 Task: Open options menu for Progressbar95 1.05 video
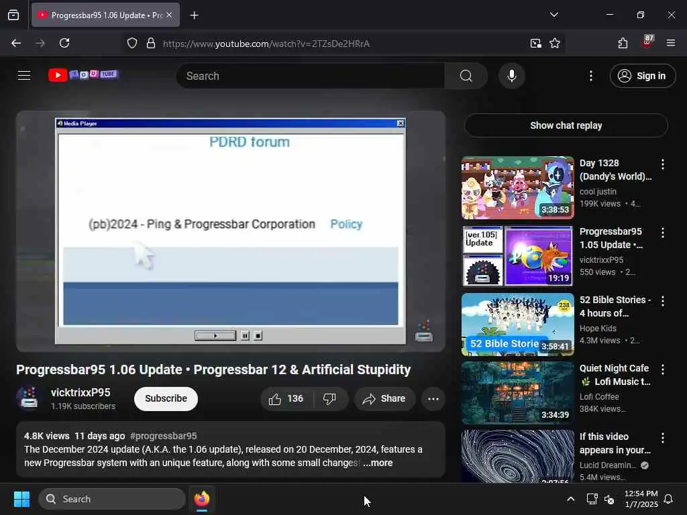click(662, 233)
